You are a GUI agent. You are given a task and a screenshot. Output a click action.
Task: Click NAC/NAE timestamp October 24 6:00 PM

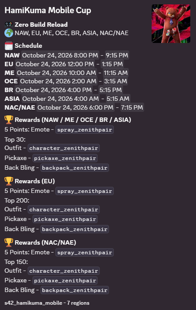75,107
